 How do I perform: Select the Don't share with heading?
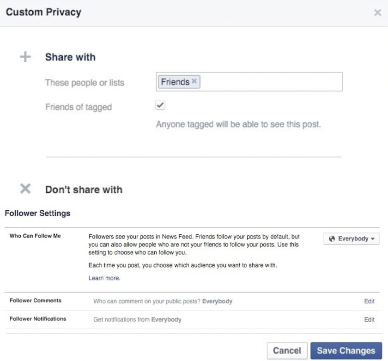pyautogui.click(x=84, y=190)
